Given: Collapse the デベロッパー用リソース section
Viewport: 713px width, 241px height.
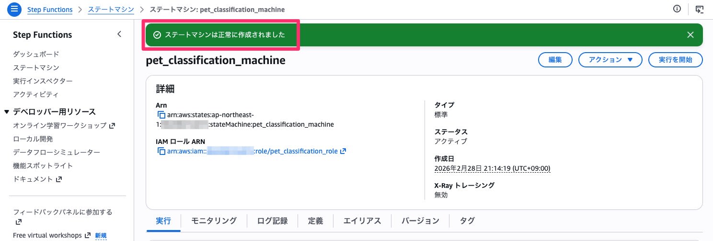Looking at the screenshot, I should (7, 112).
